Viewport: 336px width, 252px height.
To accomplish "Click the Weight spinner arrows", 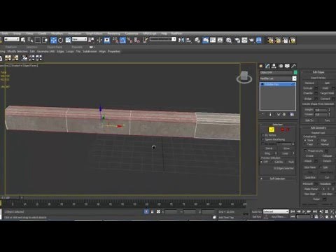I will tap(329, 109).
